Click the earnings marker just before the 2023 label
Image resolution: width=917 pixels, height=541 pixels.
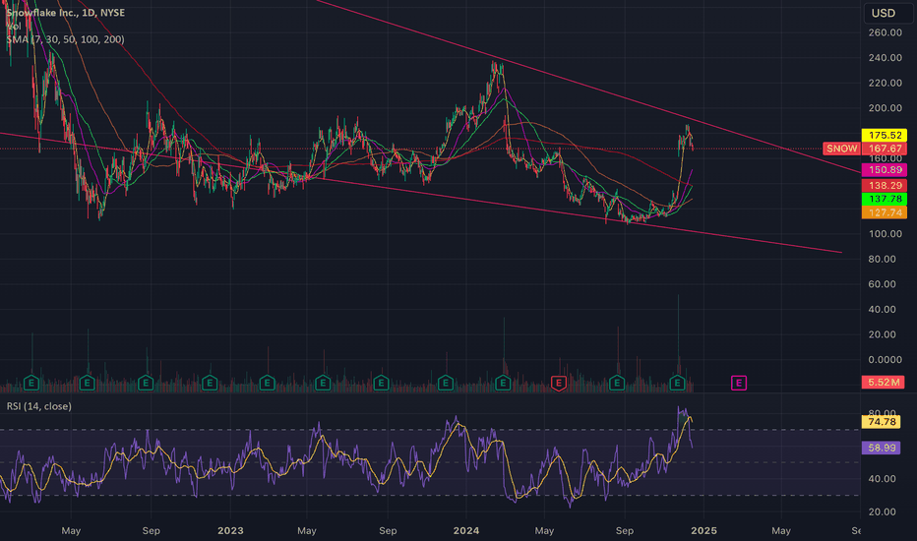(x=209, y=382)
